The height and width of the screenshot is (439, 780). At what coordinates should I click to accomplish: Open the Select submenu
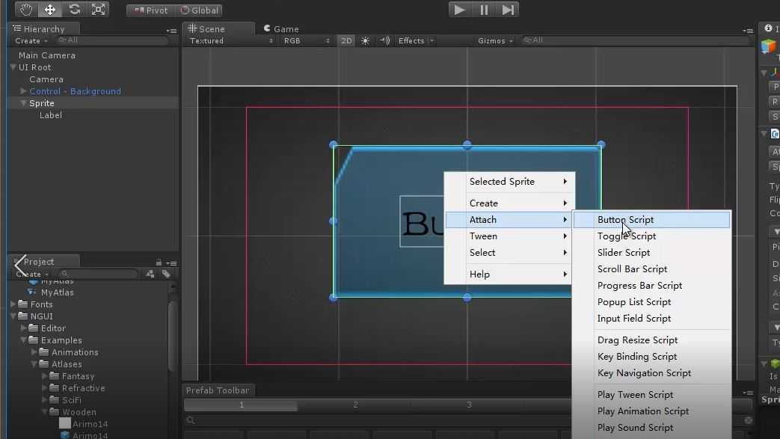tap(509, 252)
